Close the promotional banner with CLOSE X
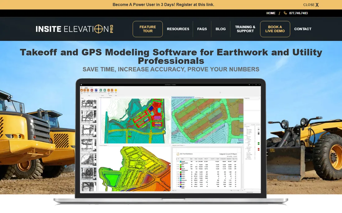Screen dimensions: 342x213 [x=311, y=5]
